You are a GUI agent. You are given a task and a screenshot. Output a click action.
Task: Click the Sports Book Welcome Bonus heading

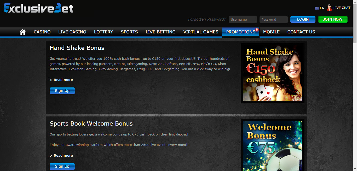91,123
